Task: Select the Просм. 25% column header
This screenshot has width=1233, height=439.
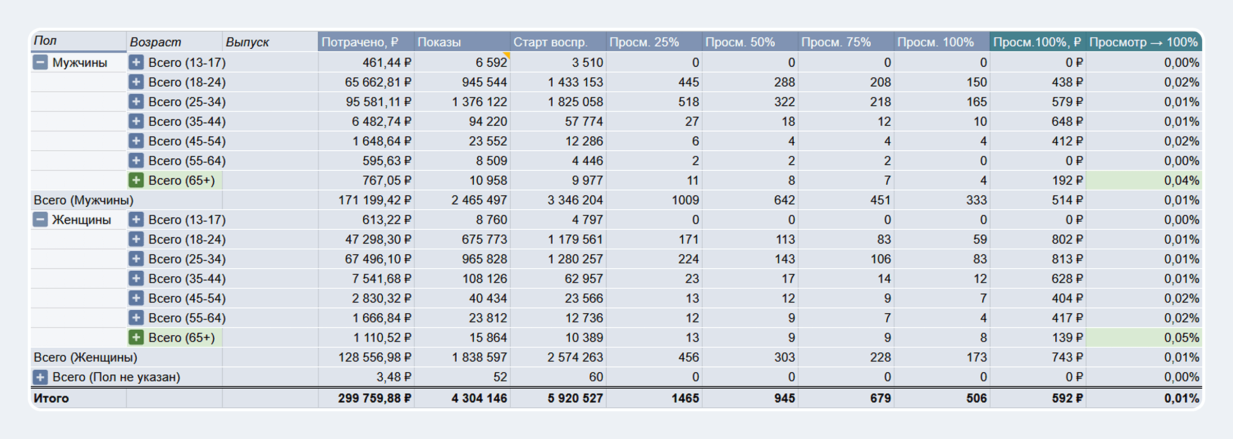Action: (x=655, y=42)
